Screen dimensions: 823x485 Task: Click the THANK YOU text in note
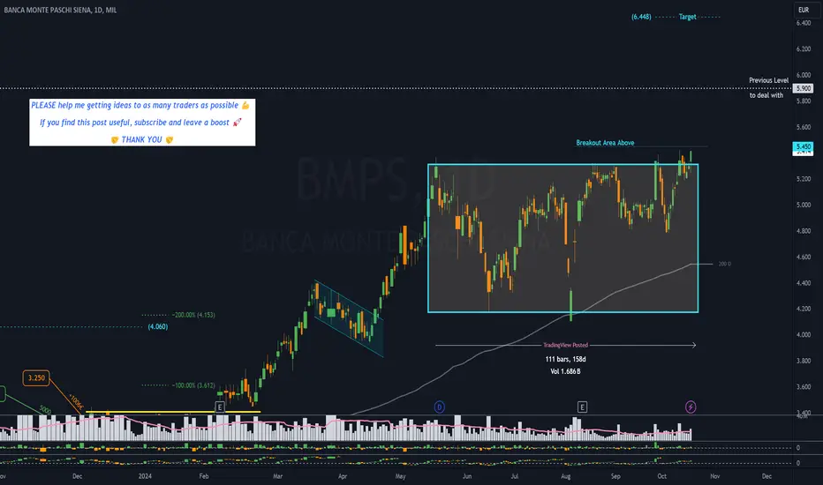click(x=141, y=139)
